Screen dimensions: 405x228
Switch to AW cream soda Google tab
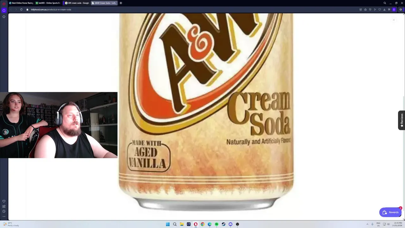click(77, 3)
